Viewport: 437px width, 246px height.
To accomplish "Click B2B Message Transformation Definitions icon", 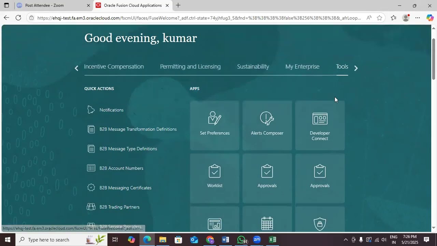I will [91, 129].
